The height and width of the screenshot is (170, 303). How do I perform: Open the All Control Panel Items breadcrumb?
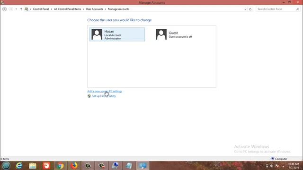[67, 9]
